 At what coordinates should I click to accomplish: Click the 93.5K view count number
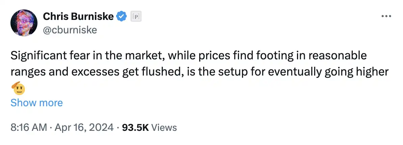pyautogui.click(x=135, y=127)
